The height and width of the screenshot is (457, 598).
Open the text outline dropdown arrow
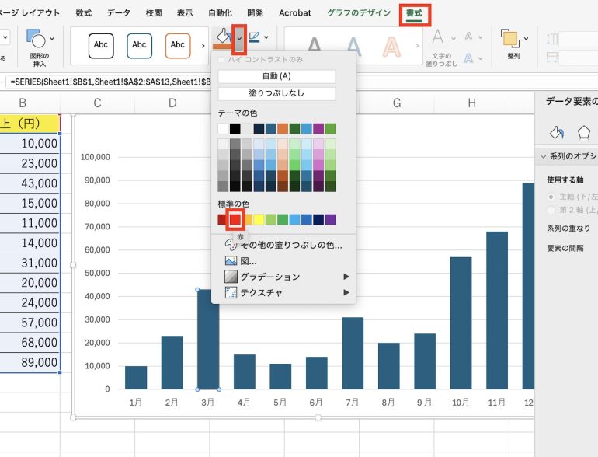[x=481, y=37]
